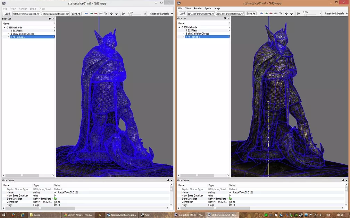Click Reset Block Details in right window
Image resolution: width=350 pixels, height=218 pixels.
(334, 13)
